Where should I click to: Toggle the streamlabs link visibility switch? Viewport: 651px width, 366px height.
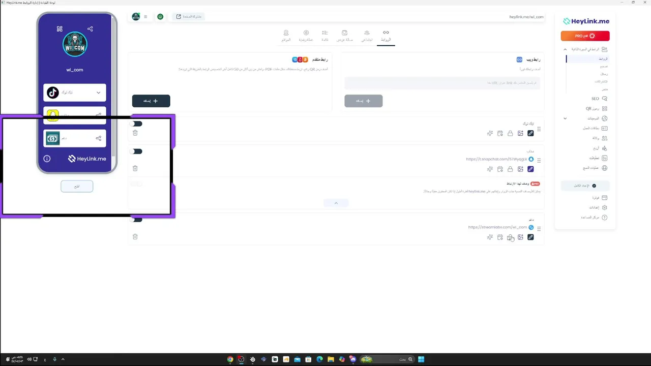point(136,220)
